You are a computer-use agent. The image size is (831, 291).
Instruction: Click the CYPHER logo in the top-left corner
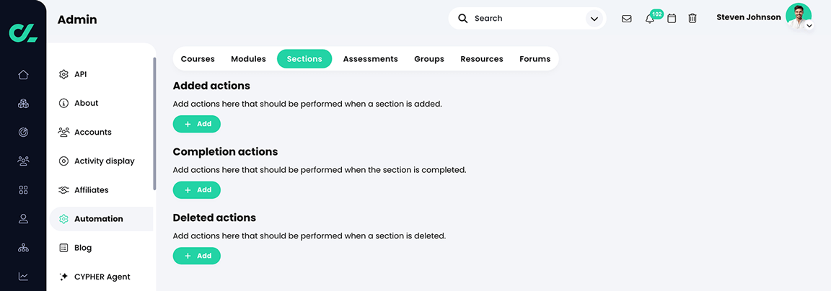pyautogui.click(x=23, y=33)
